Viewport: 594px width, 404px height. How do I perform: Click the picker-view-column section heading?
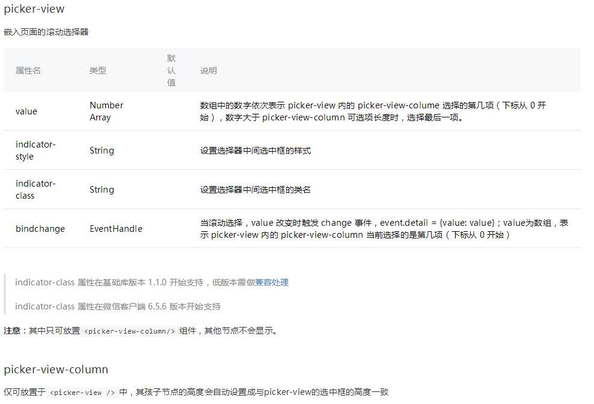[x=57, y=369]
